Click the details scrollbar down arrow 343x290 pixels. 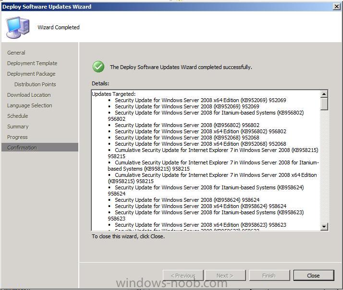324,227
